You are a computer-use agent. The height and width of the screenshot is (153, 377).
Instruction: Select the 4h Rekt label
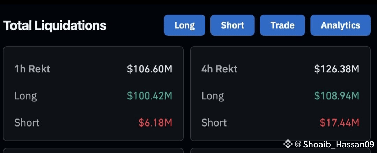[219, 69]
